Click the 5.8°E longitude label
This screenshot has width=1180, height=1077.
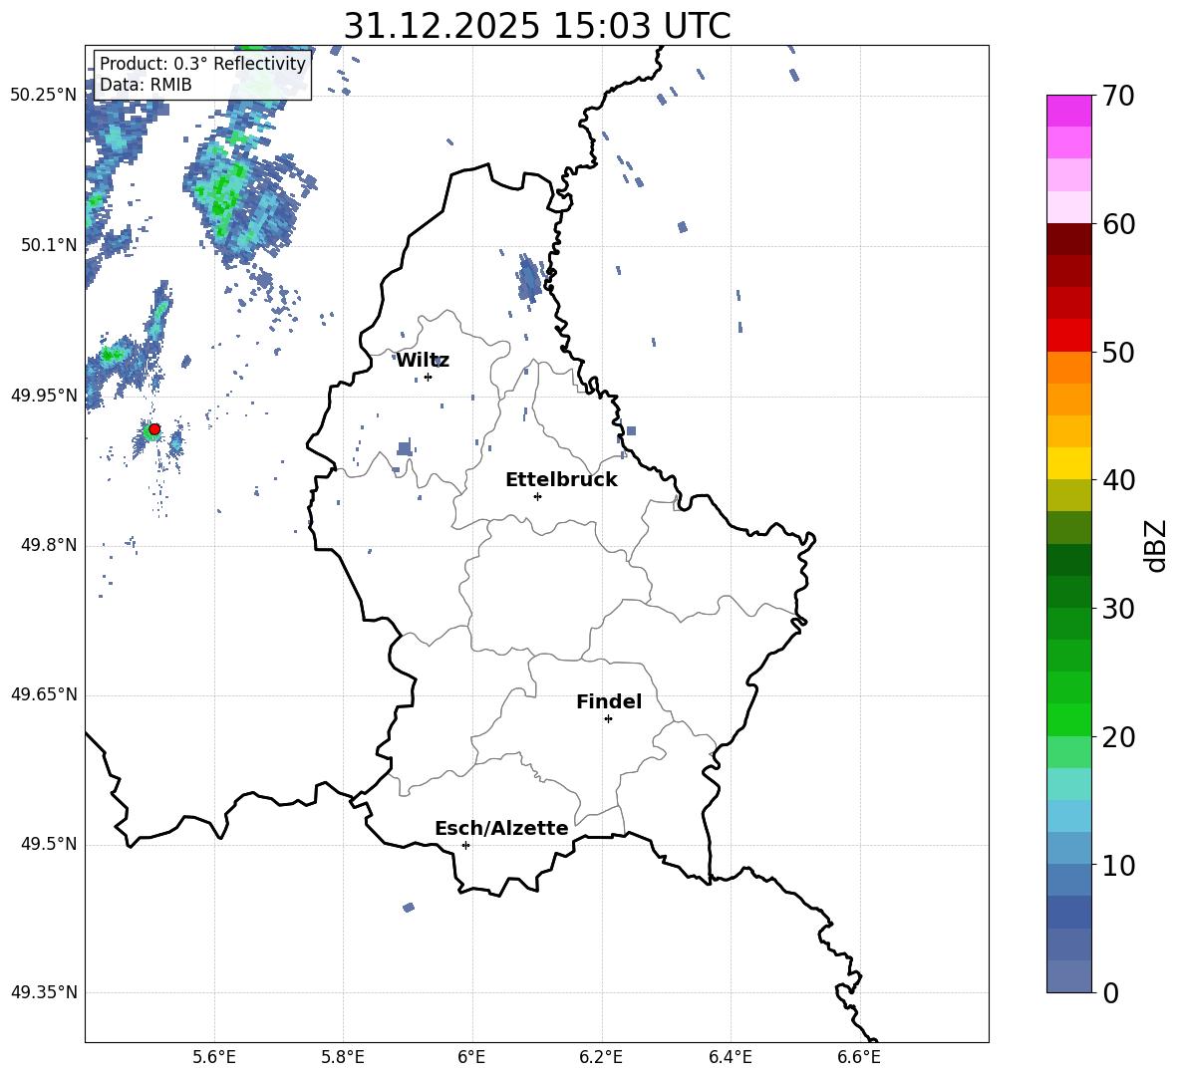pos(343,1057)
